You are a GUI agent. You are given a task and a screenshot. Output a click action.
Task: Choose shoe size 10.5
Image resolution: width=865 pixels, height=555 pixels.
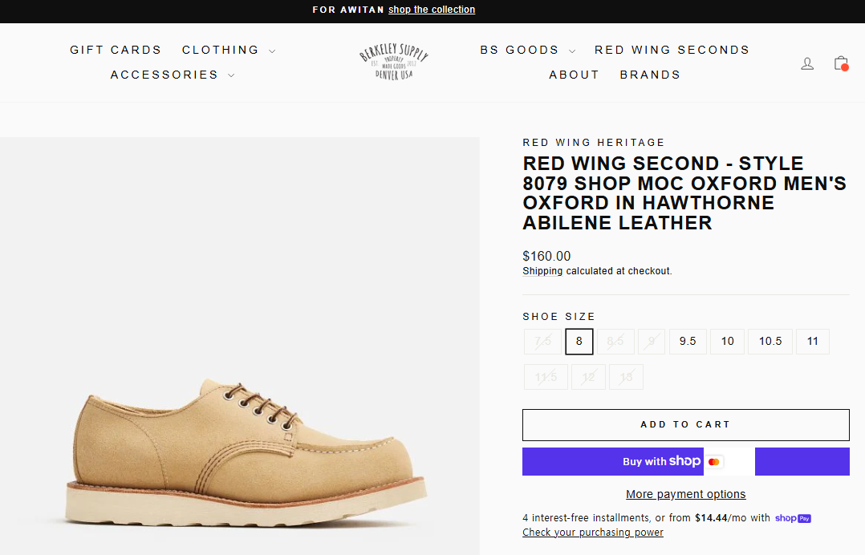pos(770,342)
